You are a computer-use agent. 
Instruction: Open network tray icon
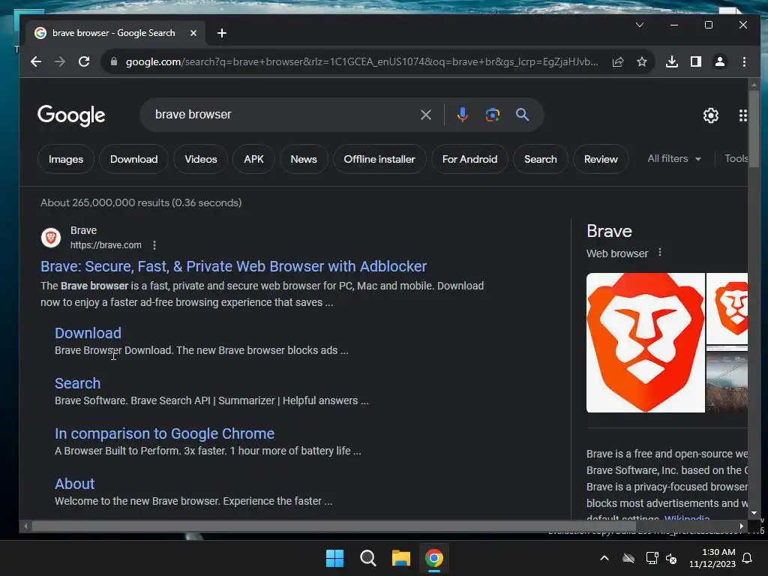point(652,558)
